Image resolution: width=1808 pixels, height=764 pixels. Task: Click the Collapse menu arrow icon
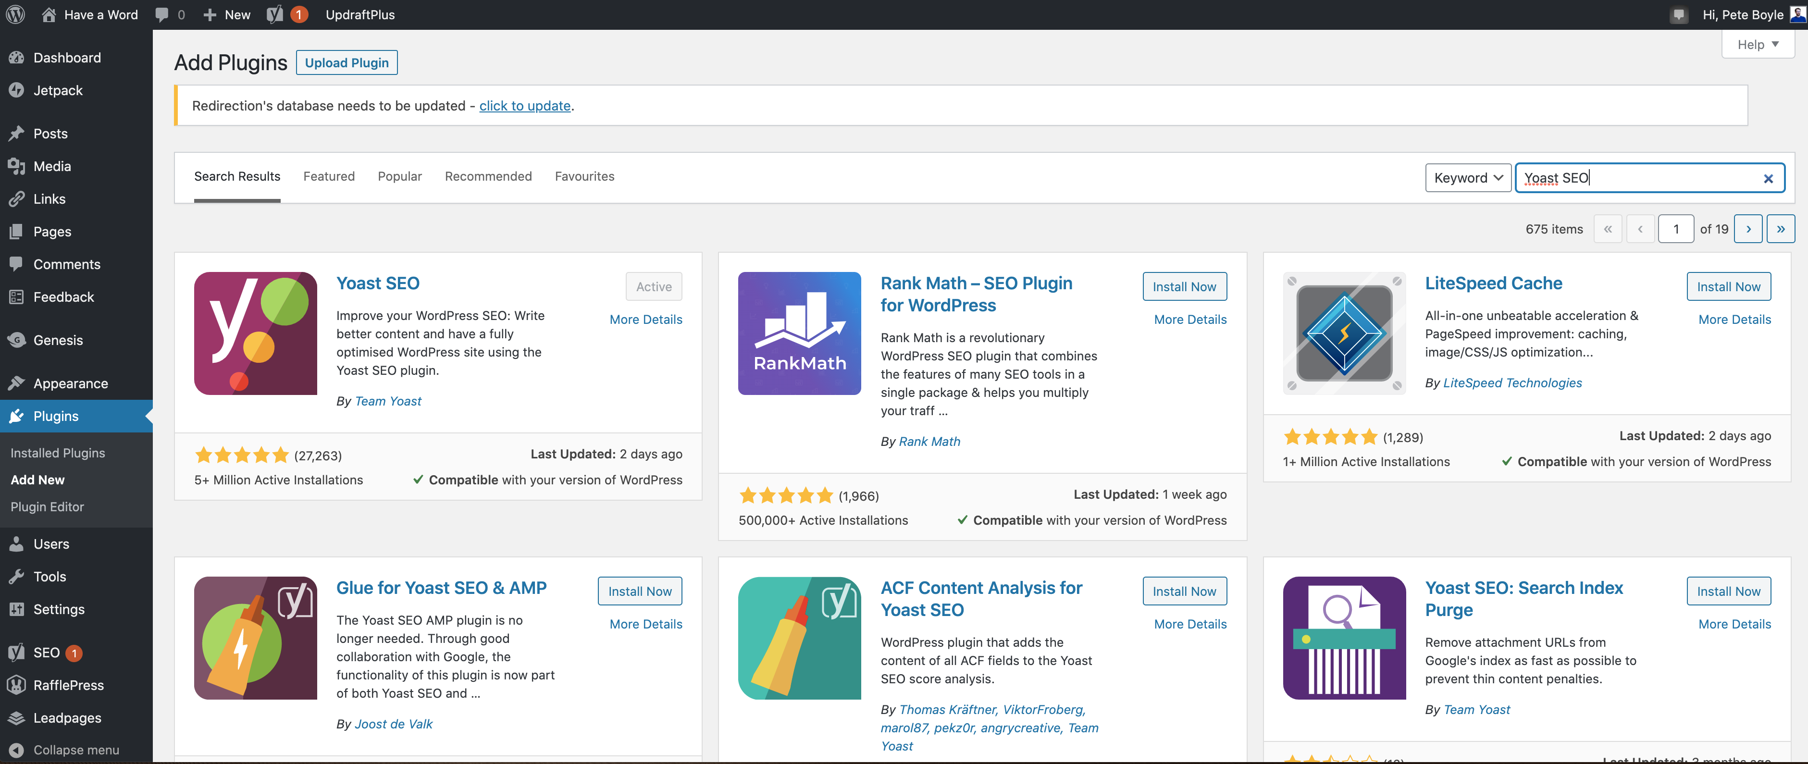17,749
